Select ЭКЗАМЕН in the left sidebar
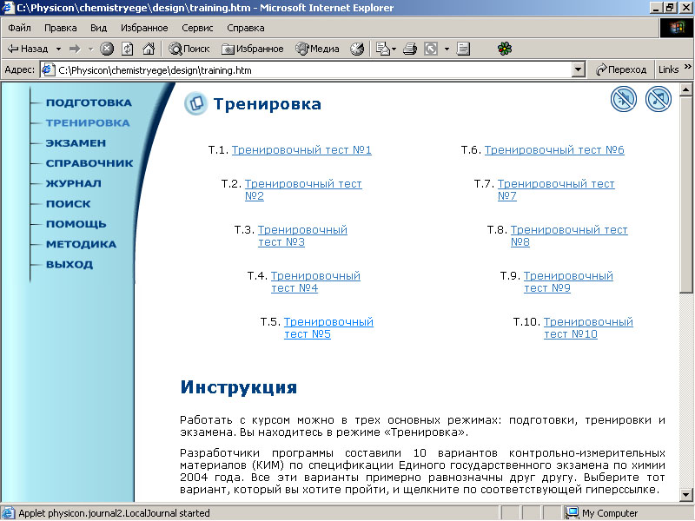 tap(76, 142)
